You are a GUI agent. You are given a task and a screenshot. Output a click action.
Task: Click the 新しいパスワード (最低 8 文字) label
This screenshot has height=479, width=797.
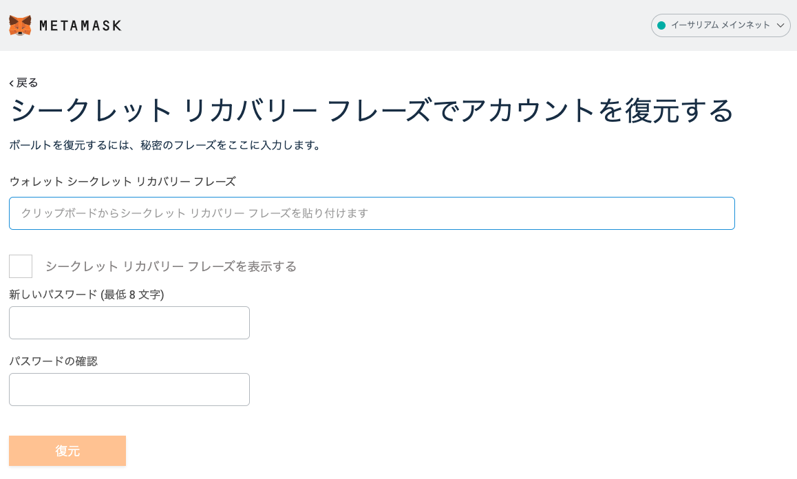tap(87, 295)
